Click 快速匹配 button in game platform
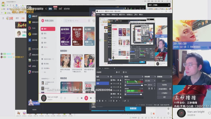The height and width of the screenshot is (119, 211). pyautogui.click(x=133, y=108)
